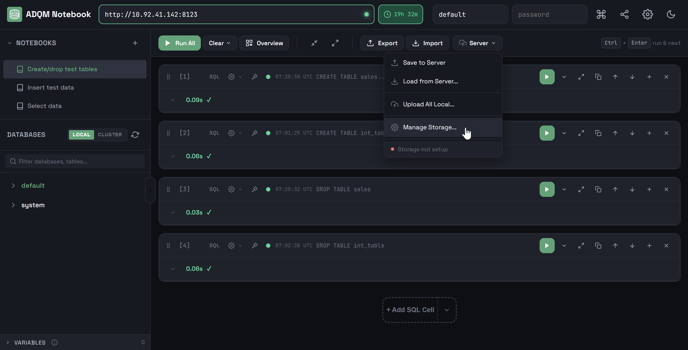The height and width of the screenshot is (350, 688).
Task: Switch databases view to LOCAL
Action: tap(81, 135)
